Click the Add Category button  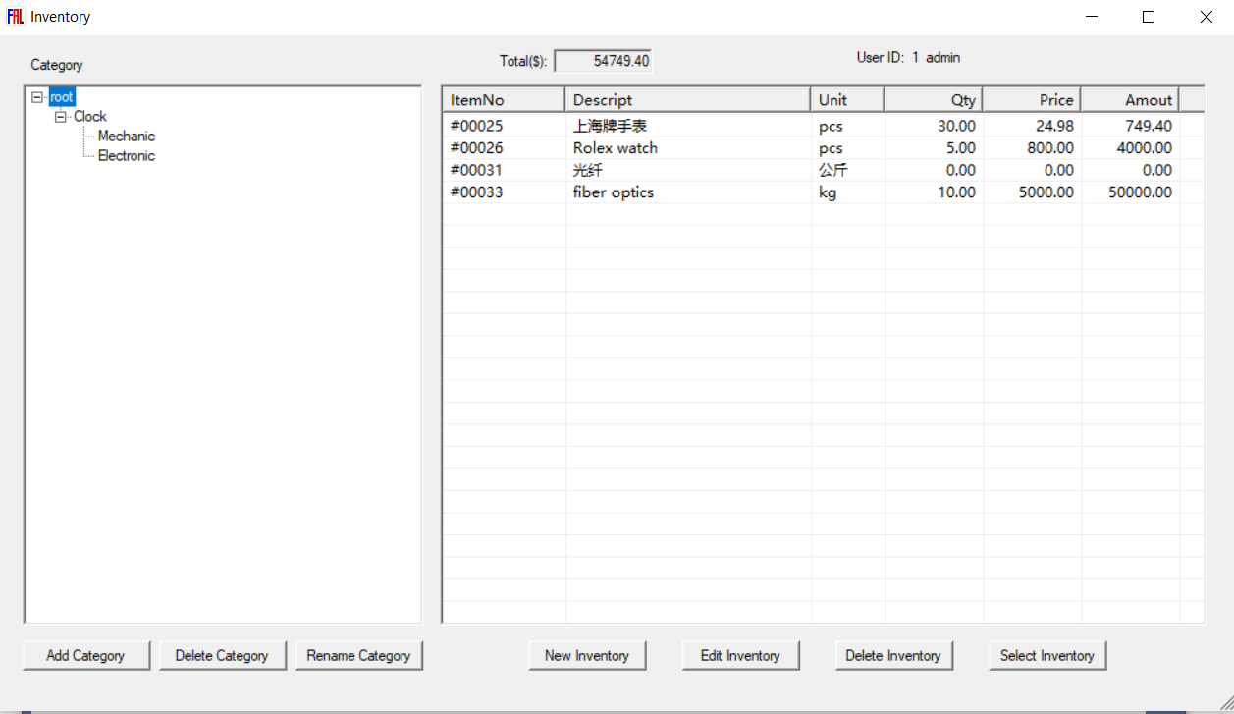(86, 656)
